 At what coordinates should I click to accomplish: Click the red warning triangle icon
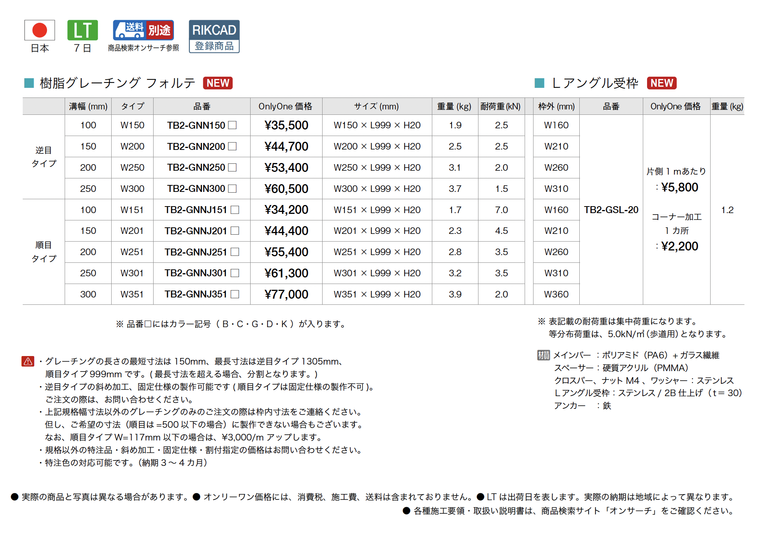(28, 361)
